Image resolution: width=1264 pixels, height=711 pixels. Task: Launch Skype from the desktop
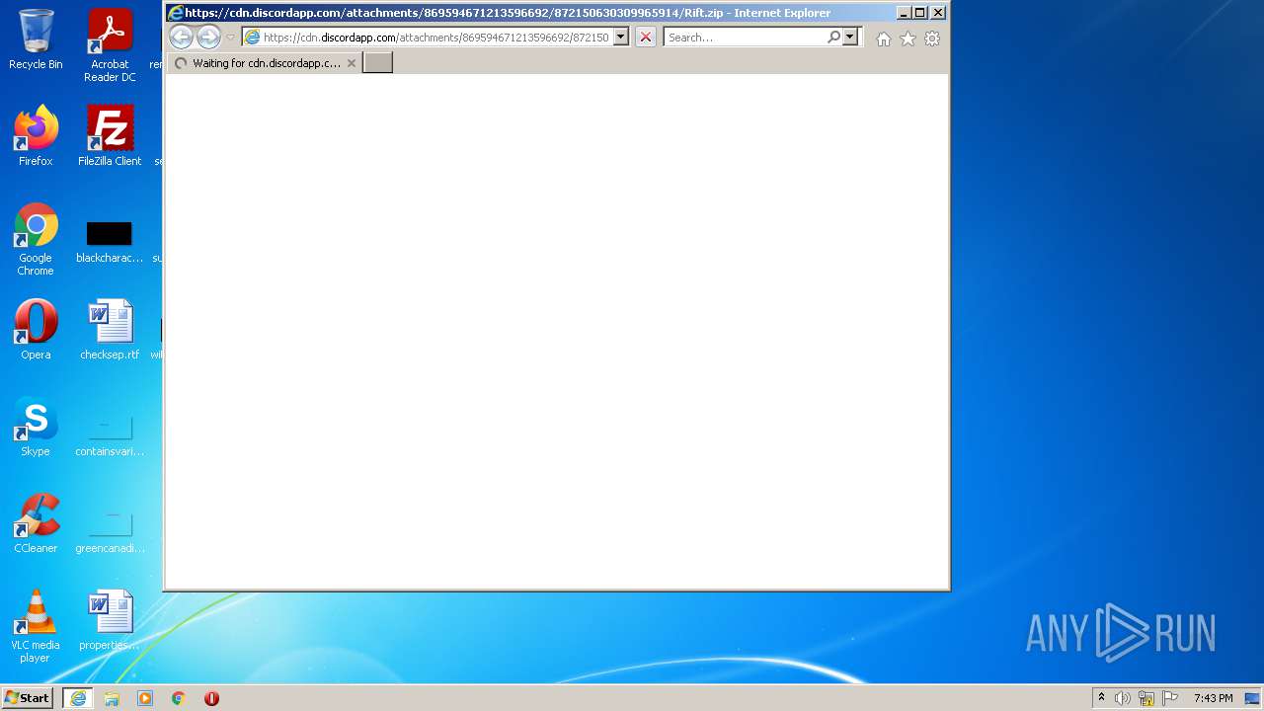click(x=36, y=426)
